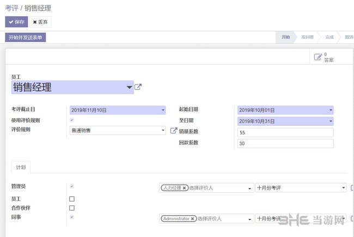Expand the 评价规则 普通销售 dropdown
Image resolution: width=354 pixels, height=237 pixels.
163,130
